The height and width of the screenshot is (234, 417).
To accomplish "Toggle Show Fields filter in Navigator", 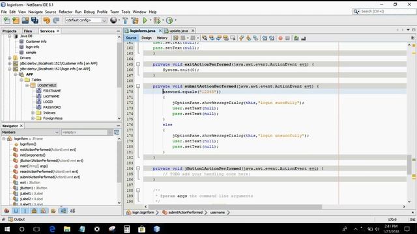I will [x=16, y=211].
